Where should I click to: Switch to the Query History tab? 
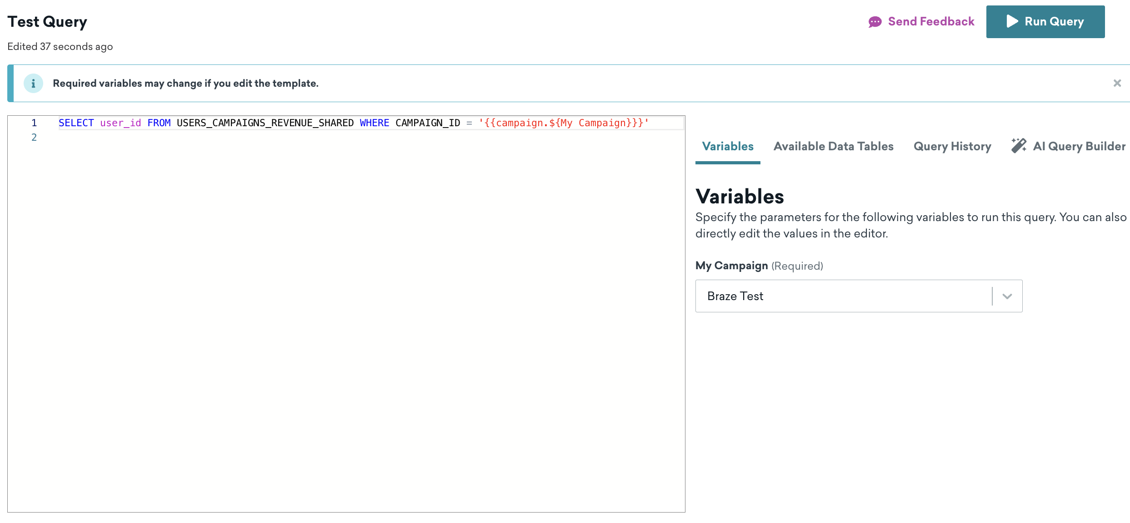[952, 146]
